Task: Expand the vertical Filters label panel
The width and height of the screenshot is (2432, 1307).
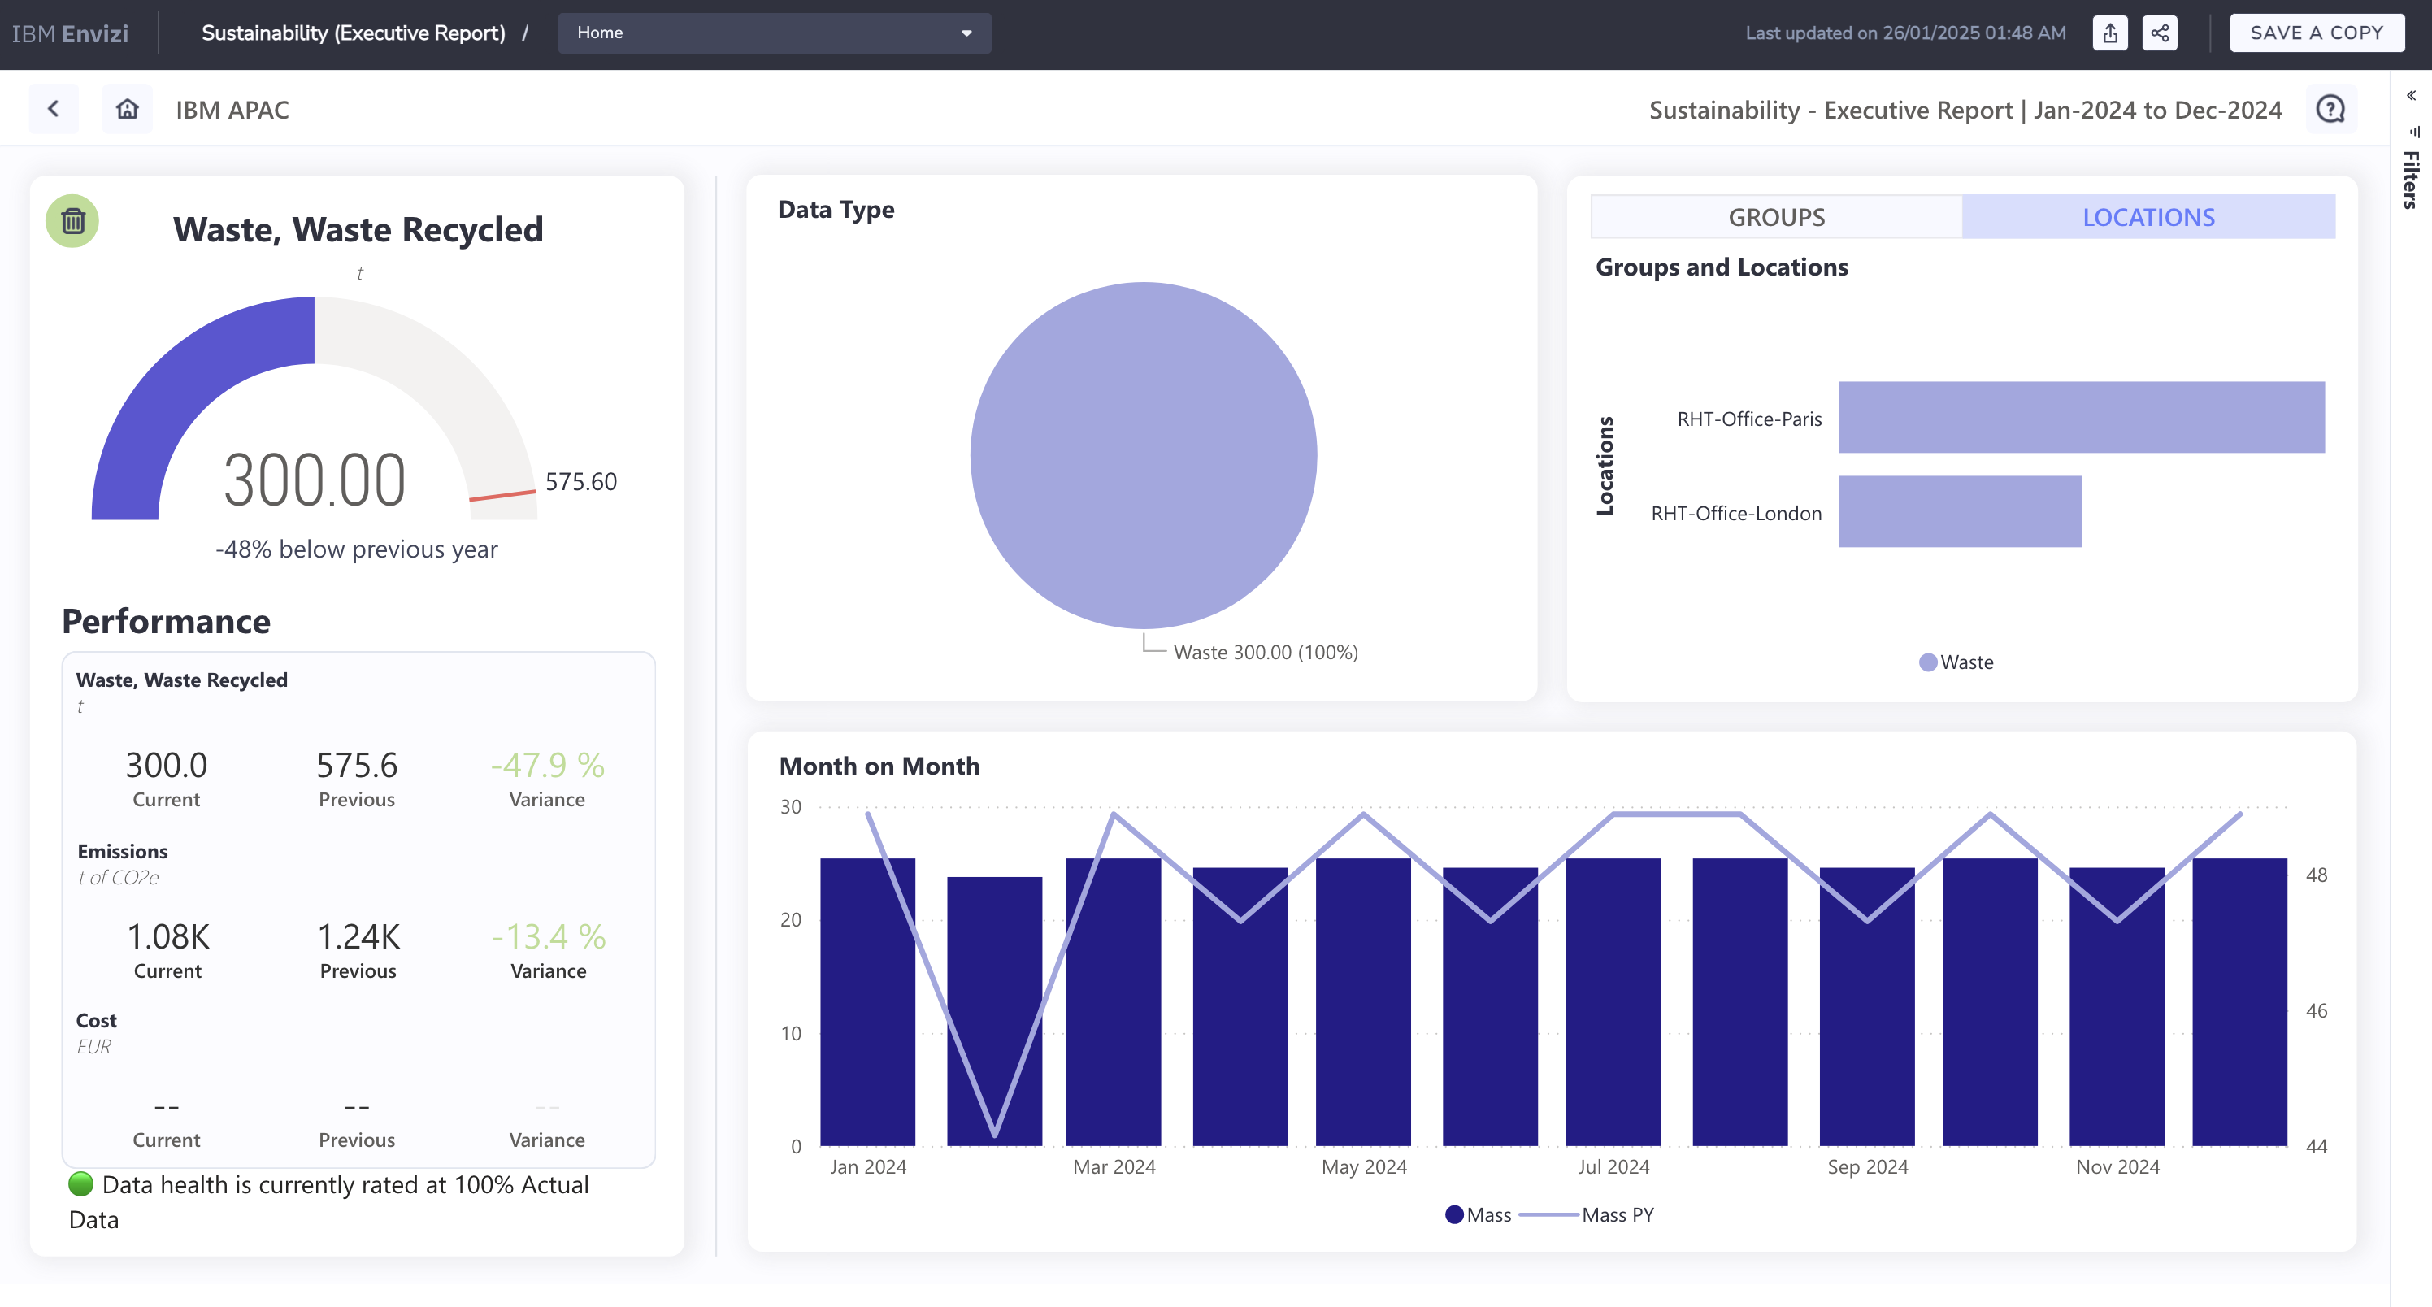Action: (x=2411, y=180)
